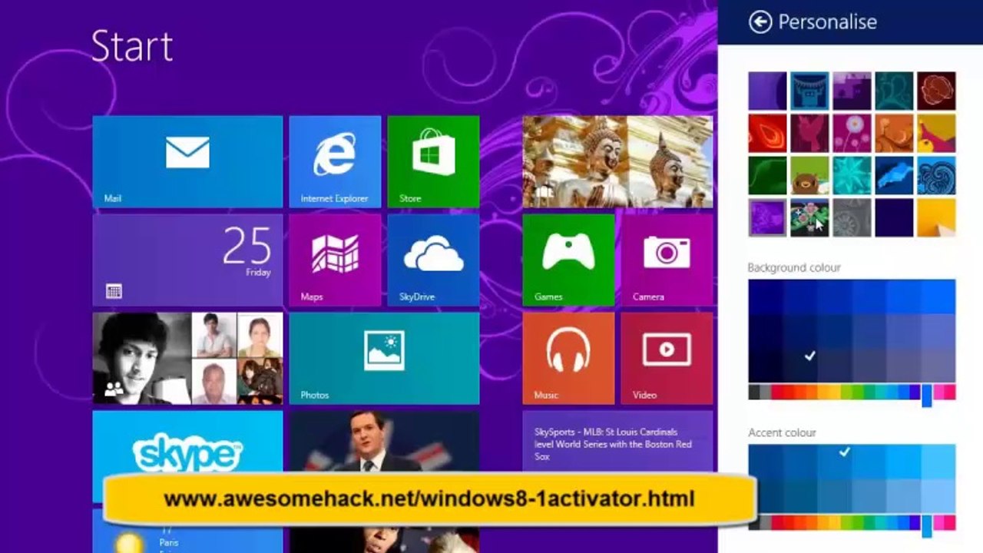This screenshot has width=983, height=553.
Task: Select the red flame swirl background
Action: 768,134
